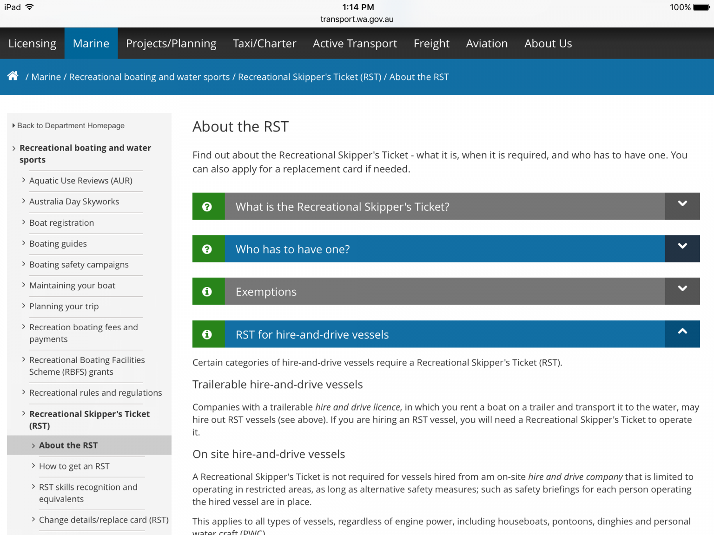
Task: Click the info icon beside Exemptions
Action: [x=207, y=292]
